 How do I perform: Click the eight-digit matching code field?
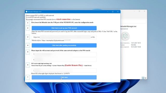pyautogui.click(x=64, y=70)
